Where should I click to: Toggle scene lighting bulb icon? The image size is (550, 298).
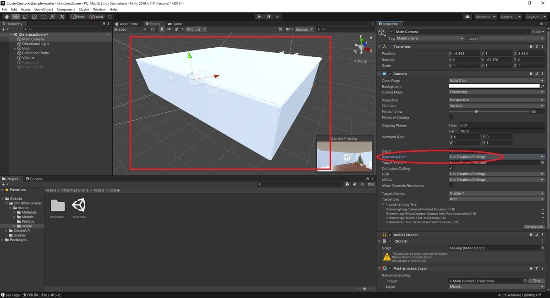pos(161,29)
